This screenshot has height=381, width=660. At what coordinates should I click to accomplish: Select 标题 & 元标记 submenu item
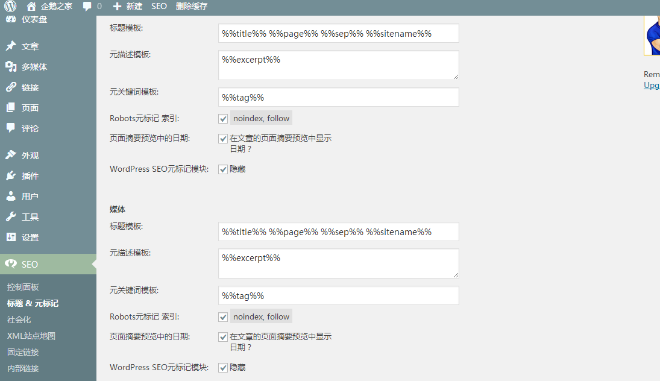(33, 304)
